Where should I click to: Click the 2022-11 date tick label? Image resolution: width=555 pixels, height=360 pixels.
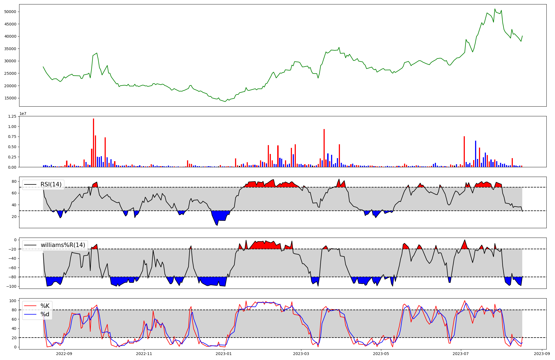(x=144, y=354)
